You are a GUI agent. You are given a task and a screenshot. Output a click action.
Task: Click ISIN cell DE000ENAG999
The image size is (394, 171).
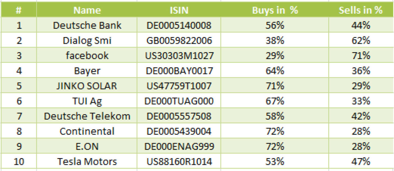pos(179,146)
